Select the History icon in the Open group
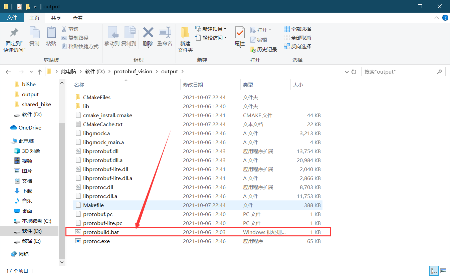Image resolution: width=450 pixels, height=276 pixels. (264, 49)
